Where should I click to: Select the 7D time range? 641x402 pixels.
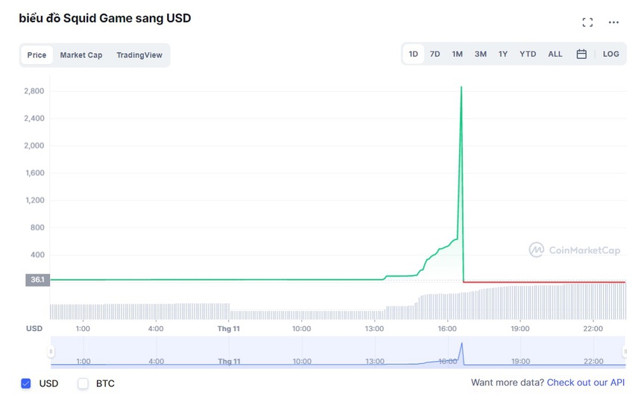pyautogui.click(x=435, y=54)
